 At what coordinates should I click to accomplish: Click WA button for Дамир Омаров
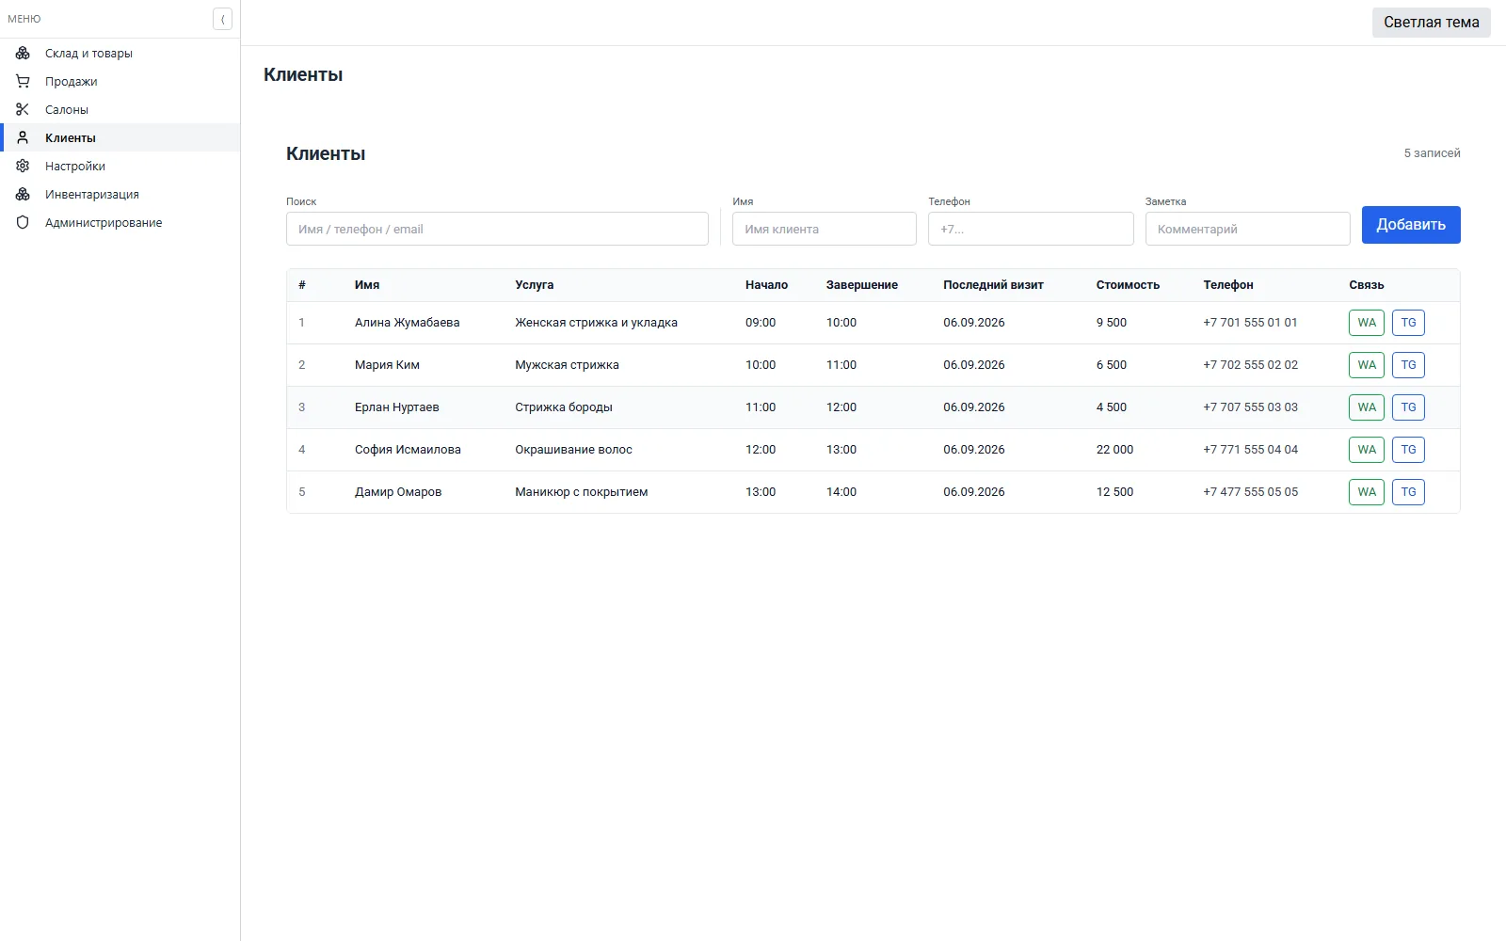[x=1367, y=492]
